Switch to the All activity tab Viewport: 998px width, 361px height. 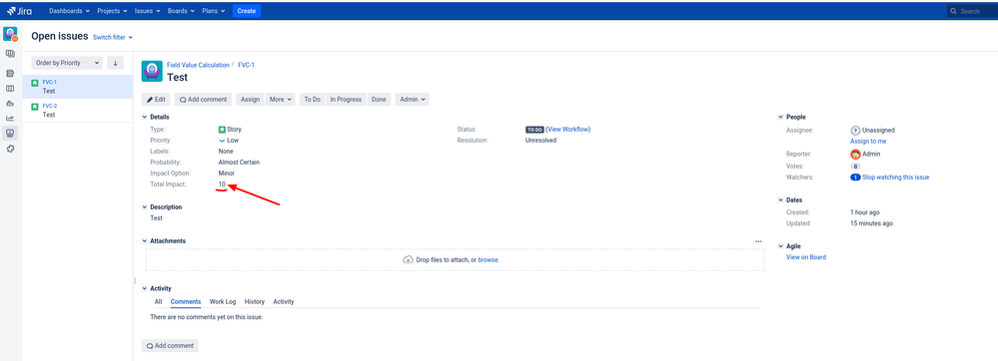pyautogui.click(x=158, y=302)
